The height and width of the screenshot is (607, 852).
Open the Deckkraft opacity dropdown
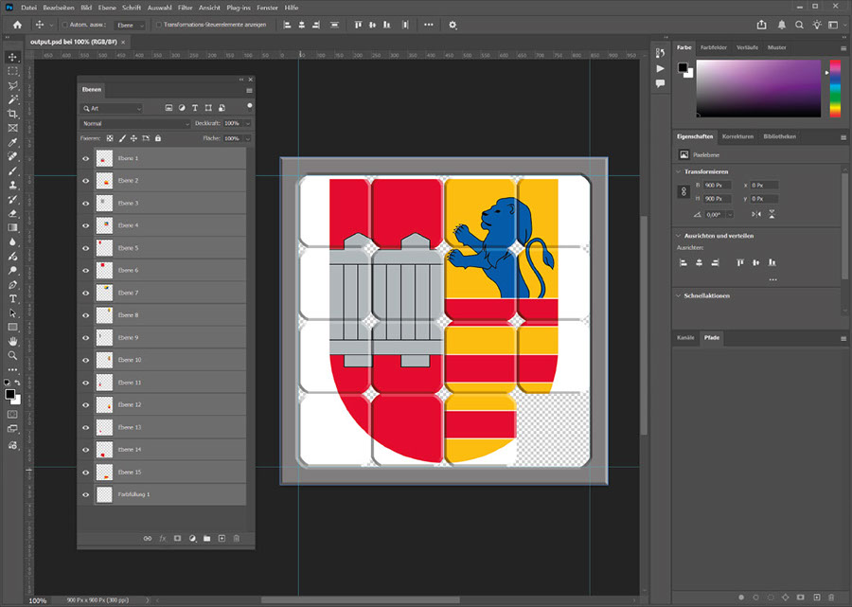tap(248, 123)
